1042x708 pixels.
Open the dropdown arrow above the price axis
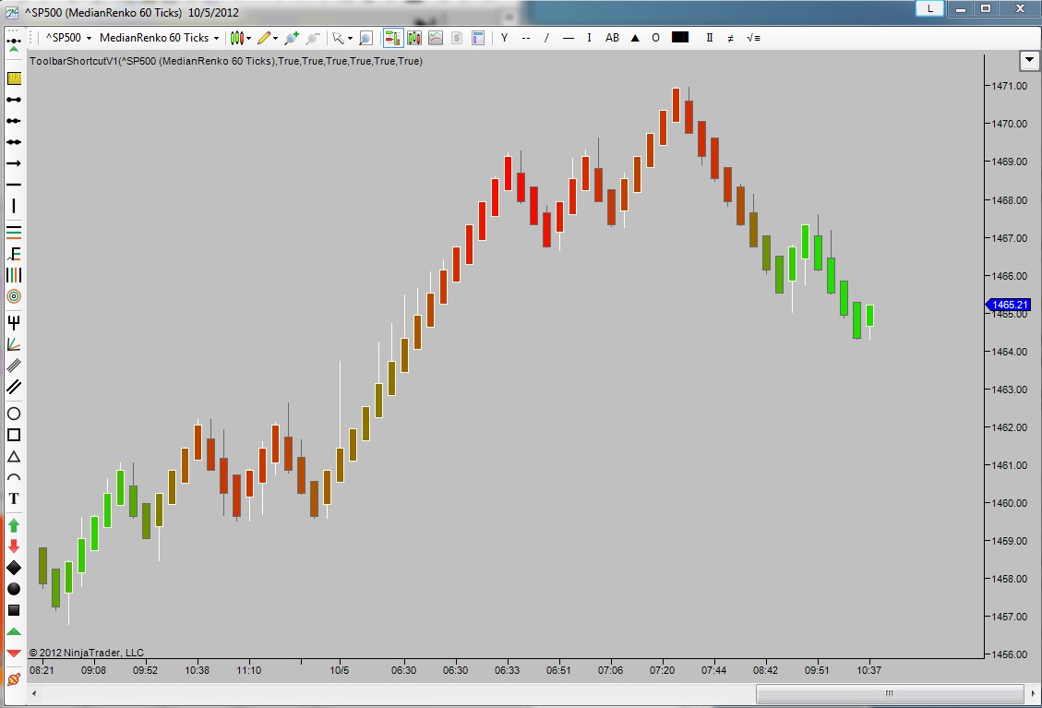coord(1029,61)
